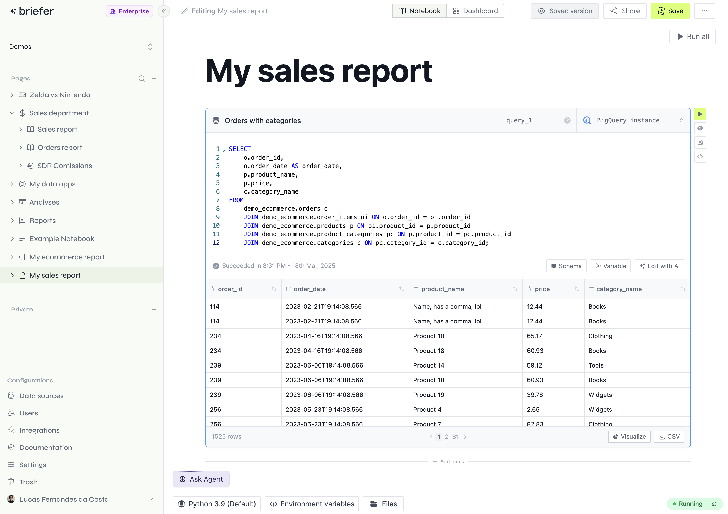Go to page 2 of results
This screenshot has height=514, width=728.
(446, 437)
